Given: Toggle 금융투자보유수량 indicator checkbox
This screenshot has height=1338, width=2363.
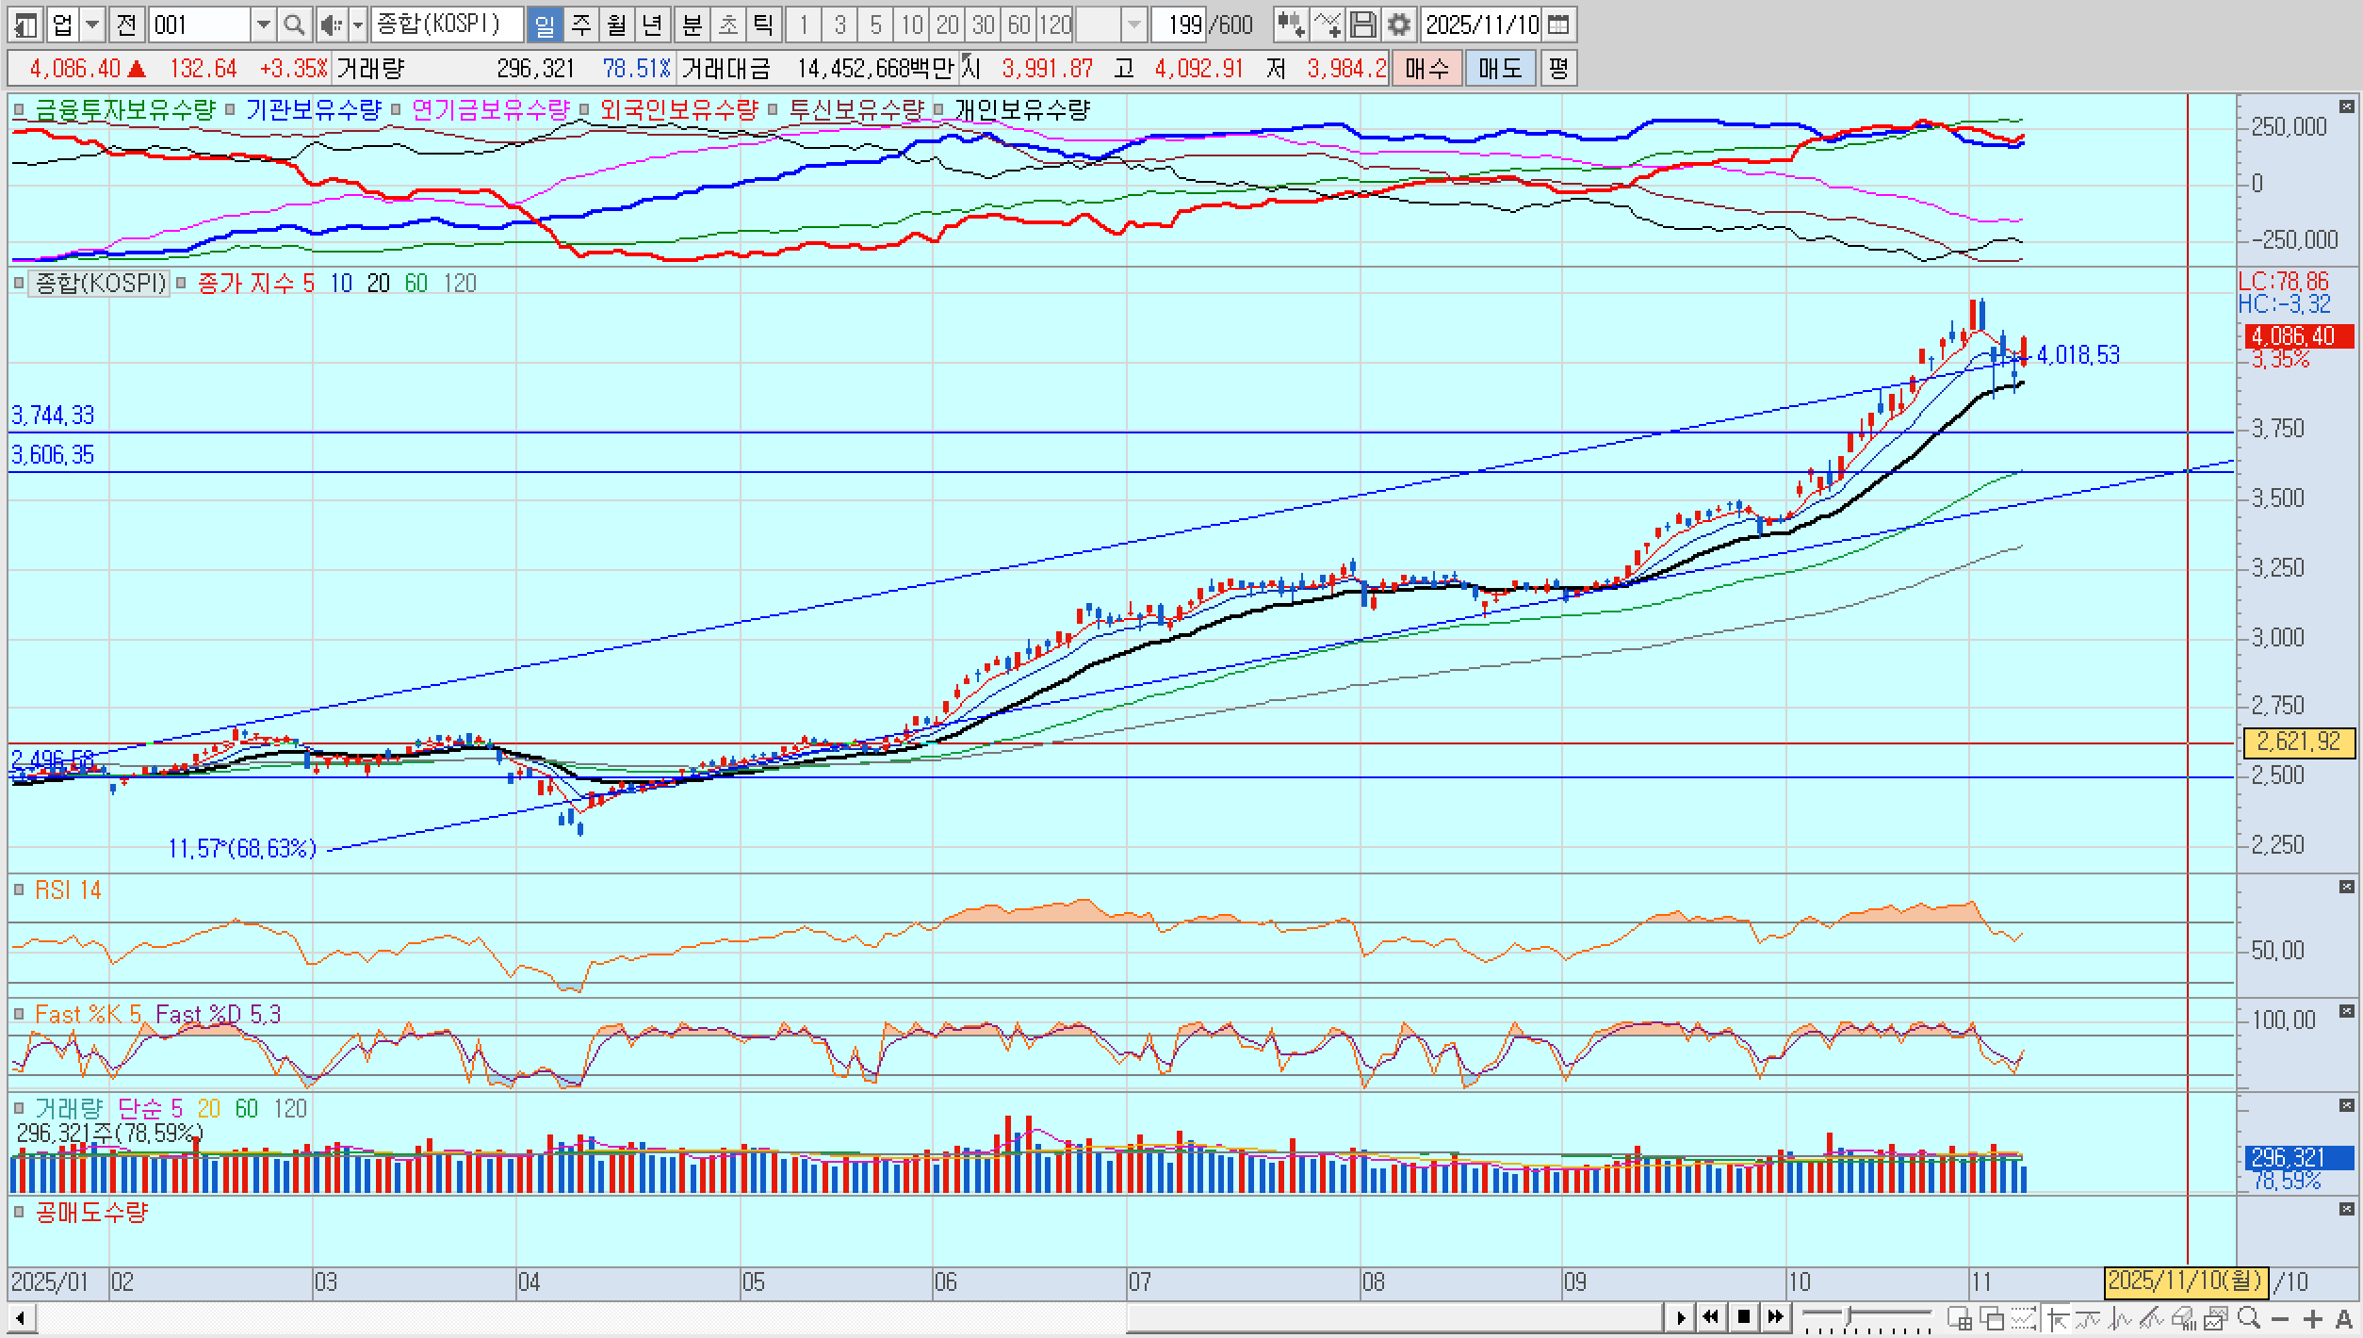Looking at the screenshot, I should pos(19,110).
